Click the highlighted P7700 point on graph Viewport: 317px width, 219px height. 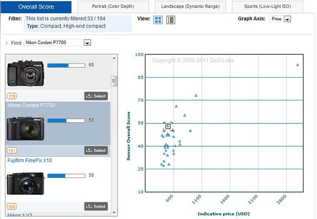click(x=168, y=126)
